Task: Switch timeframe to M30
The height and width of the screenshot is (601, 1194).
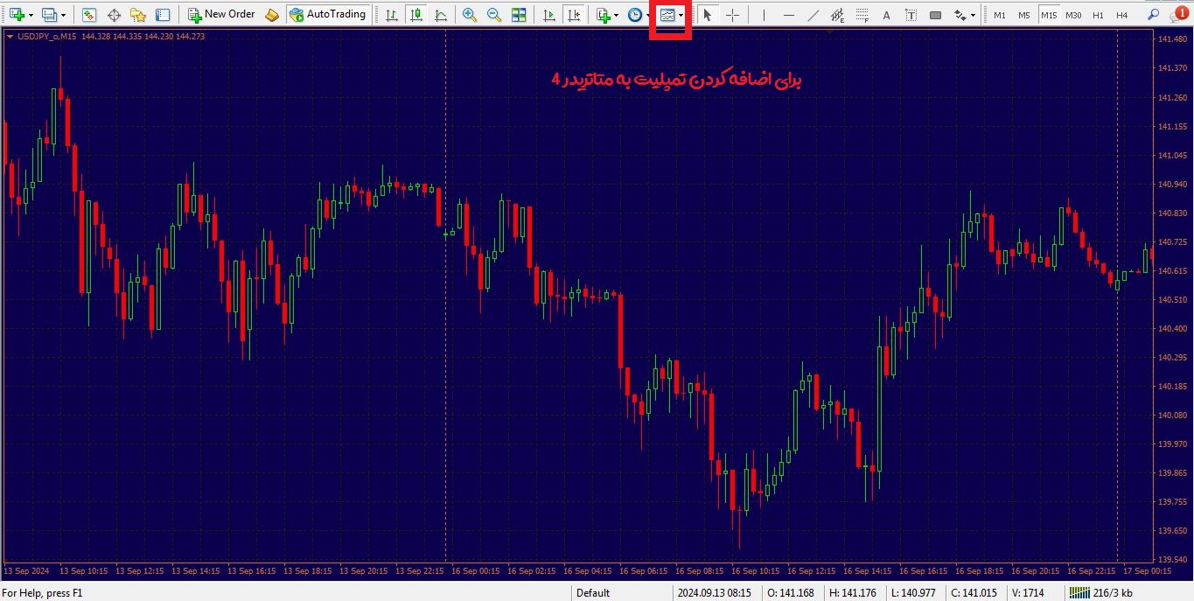Action: click(x=1073, y=15)
